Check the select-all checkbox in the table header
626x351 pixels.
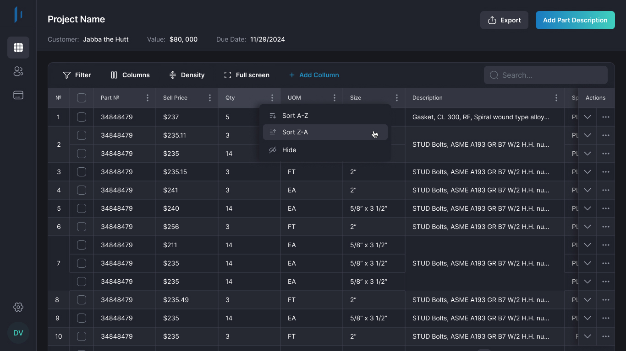[x=81, y=97]
